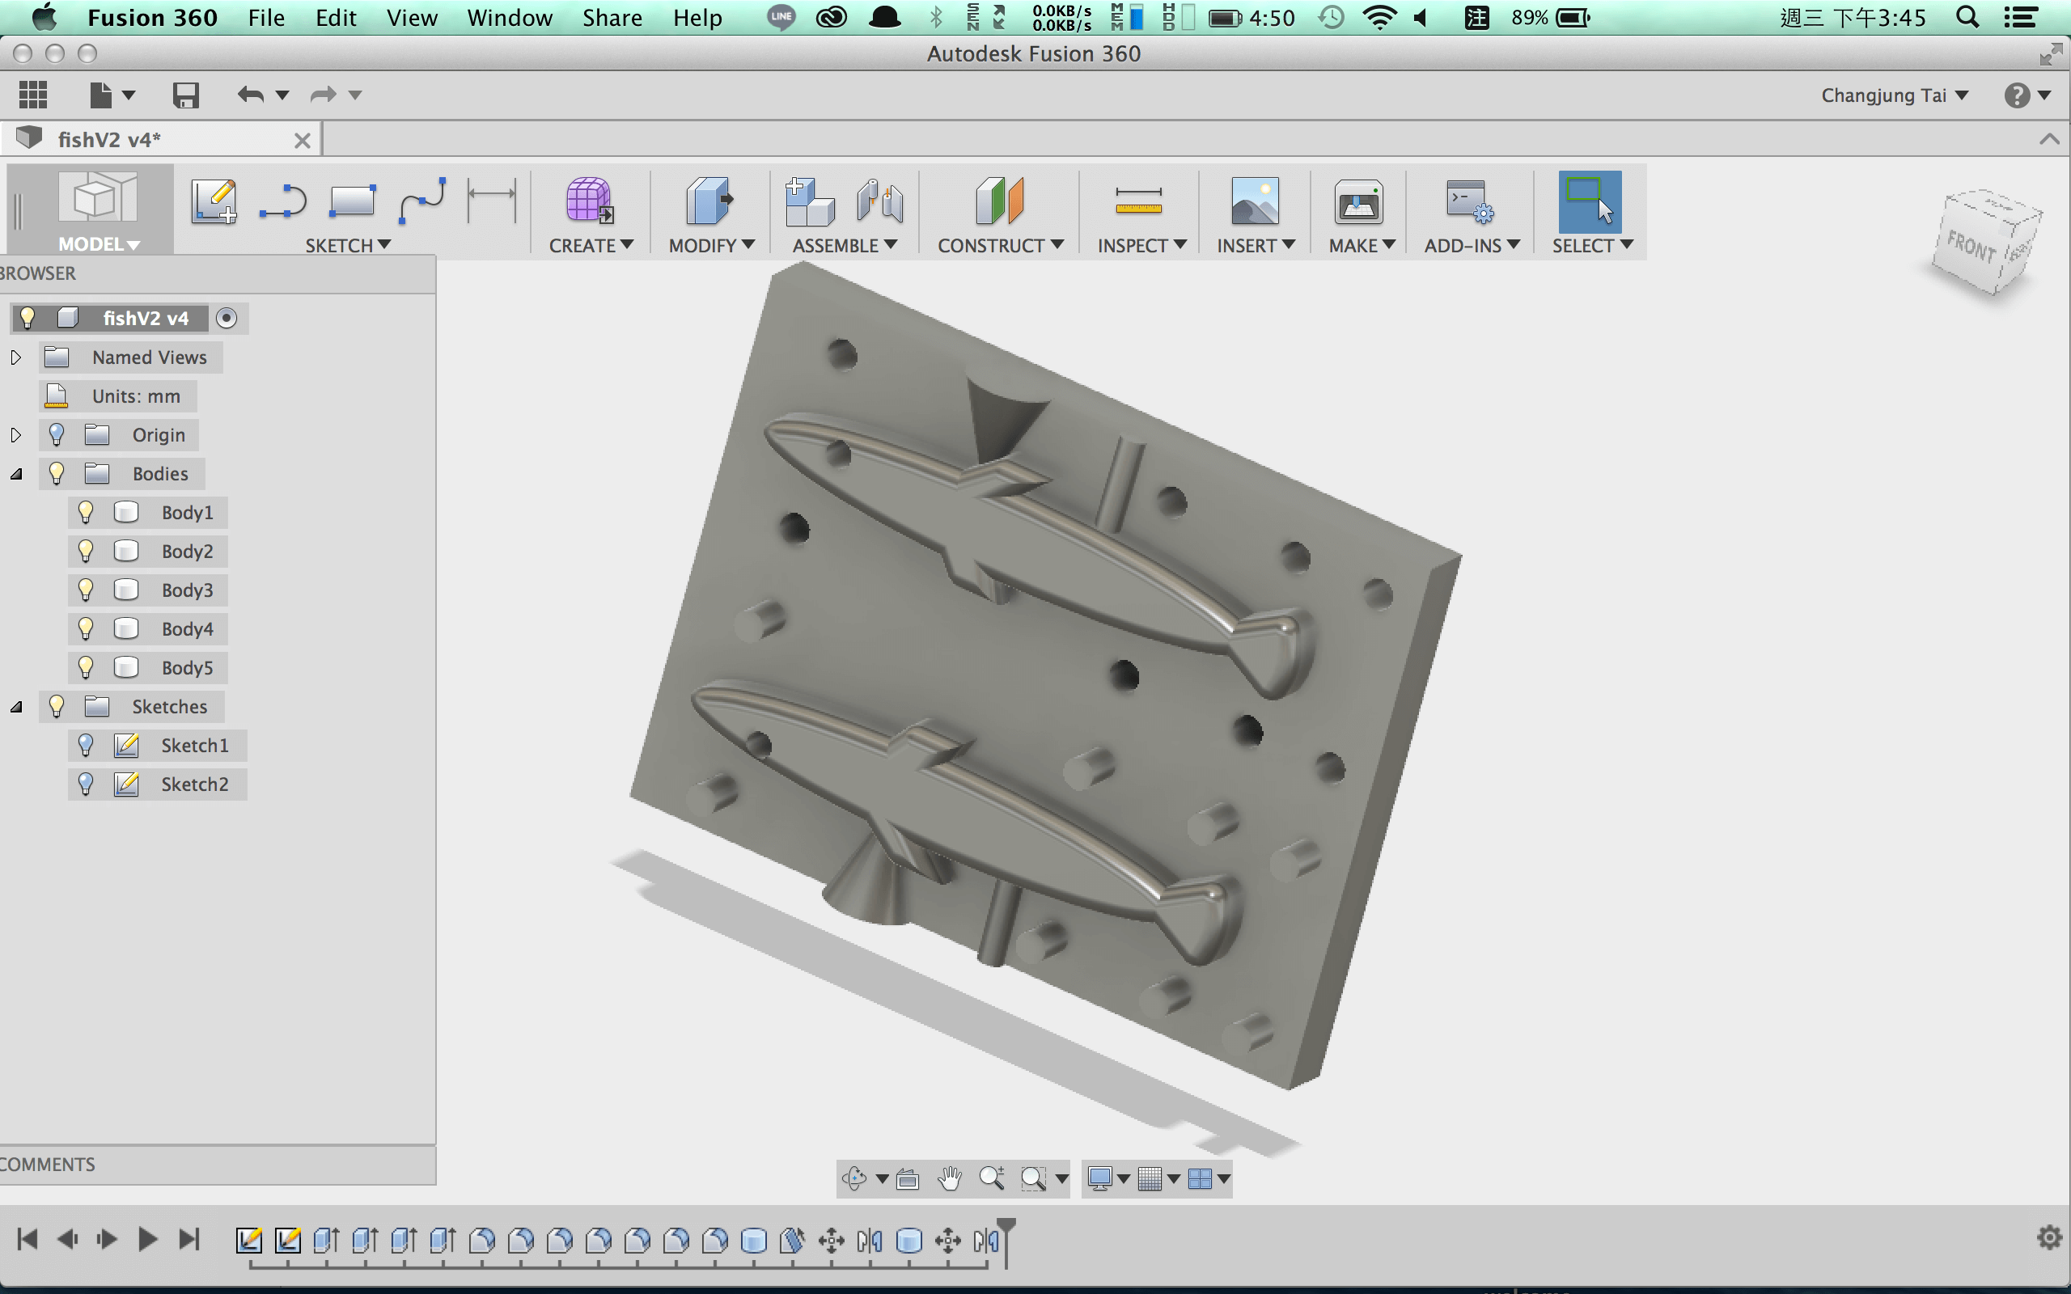Open the CREATE dropdown menu
The width and height of the screenshot is (2071, 1294).
tap(591, 246)
